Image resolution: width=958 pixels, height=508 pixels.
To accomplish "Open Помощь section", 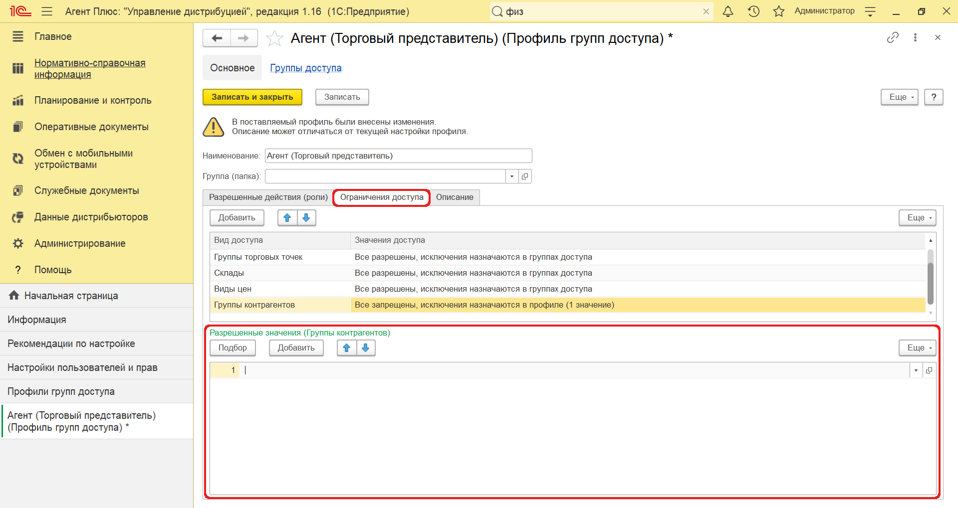I will click(x=53, y=270).
